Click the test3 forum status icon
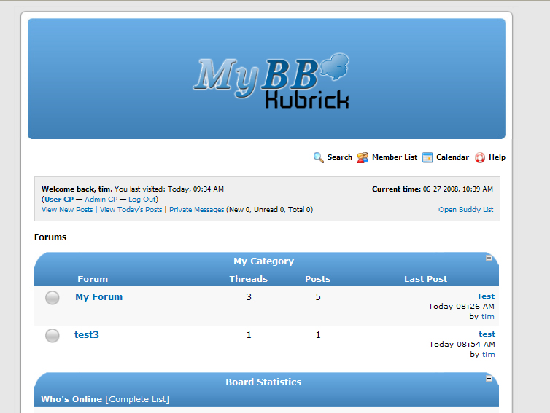The height and width of the screenshot is (413, 550). point(53,336)
